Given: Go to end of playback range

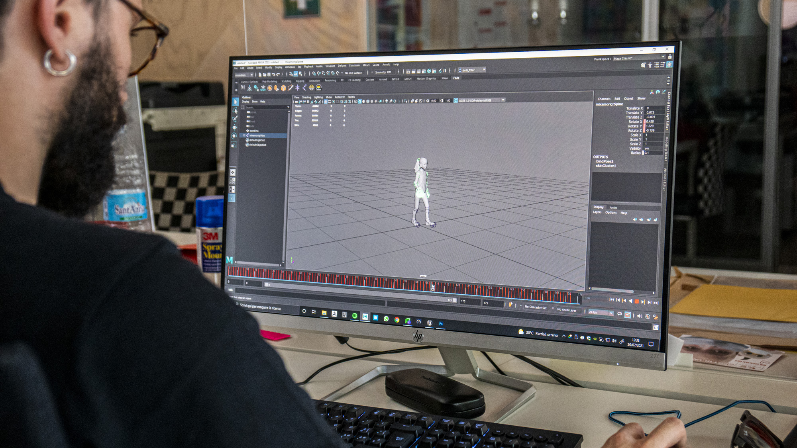Looking at the screenshot, I should coord(656,303).
